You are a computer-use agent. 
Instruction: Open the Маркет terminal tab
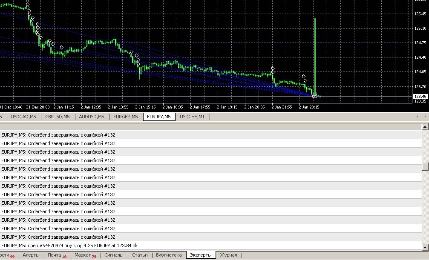pyautogui.click(x=85, y=255)
